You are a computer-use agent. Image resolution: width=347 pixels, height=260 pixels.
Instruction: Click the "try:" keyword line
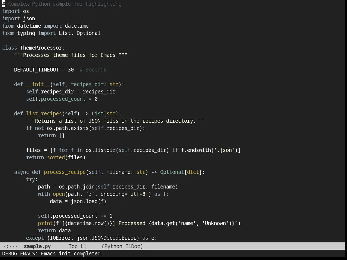32,180
